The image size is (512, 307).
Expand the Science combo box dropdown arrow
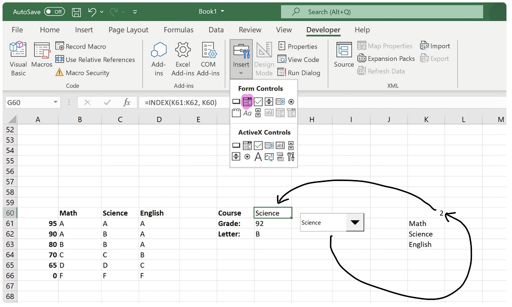click(355, 222)
